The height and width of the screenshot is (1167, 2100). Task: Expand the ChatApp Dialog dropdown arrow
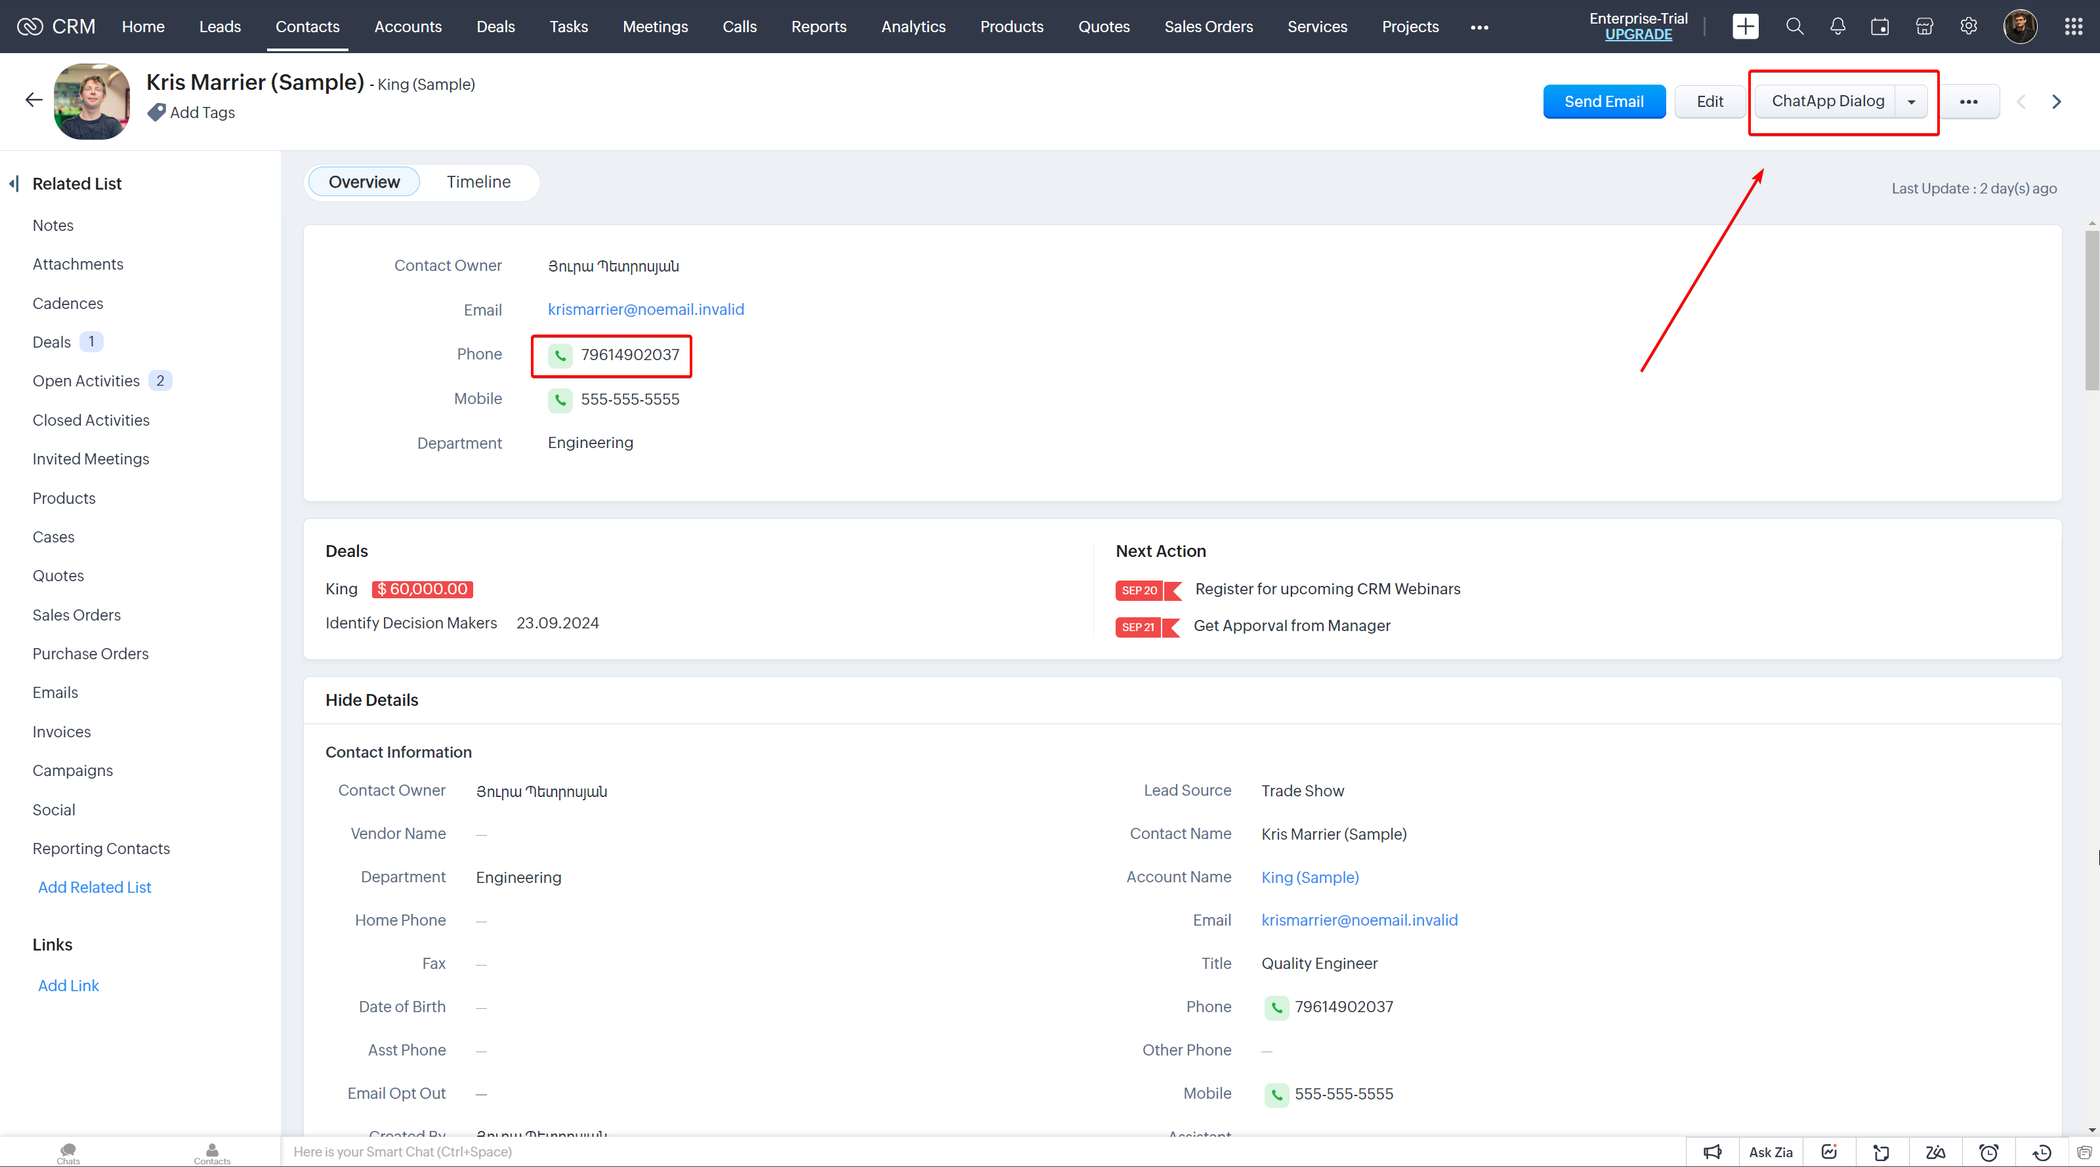point(1912,101)
